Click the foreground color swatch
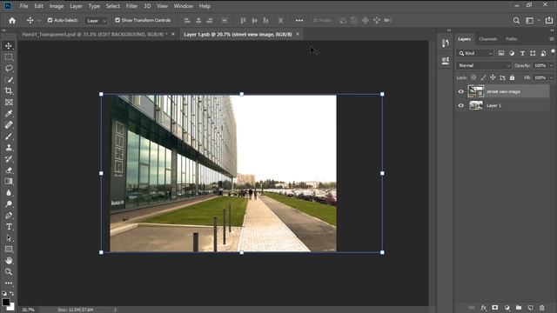The image size is (557, 313). point(6,302)
